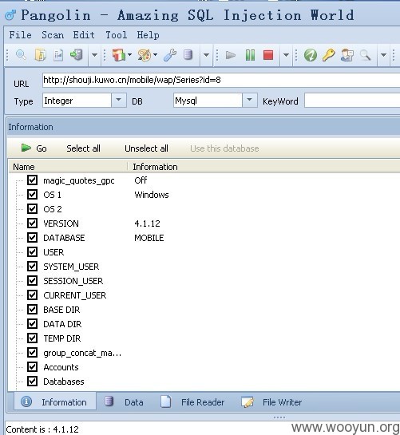The width and height of the screenshot is (400, 435).
Task: Open the Type dropdown showing Integer
Action: pos(118,100)
